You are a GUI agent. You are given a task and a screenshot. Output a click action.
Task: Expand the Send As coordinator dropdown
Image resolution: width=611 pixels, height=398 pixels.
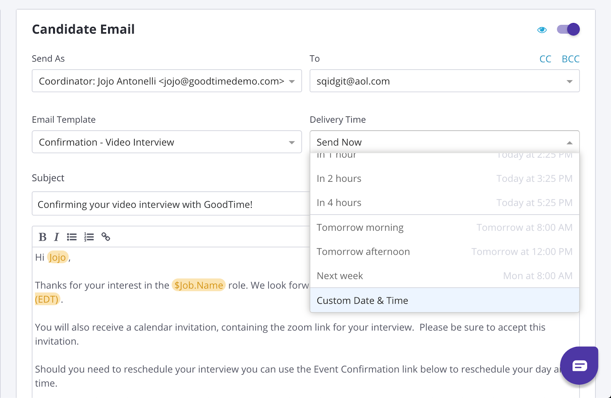tap(292, 81)
